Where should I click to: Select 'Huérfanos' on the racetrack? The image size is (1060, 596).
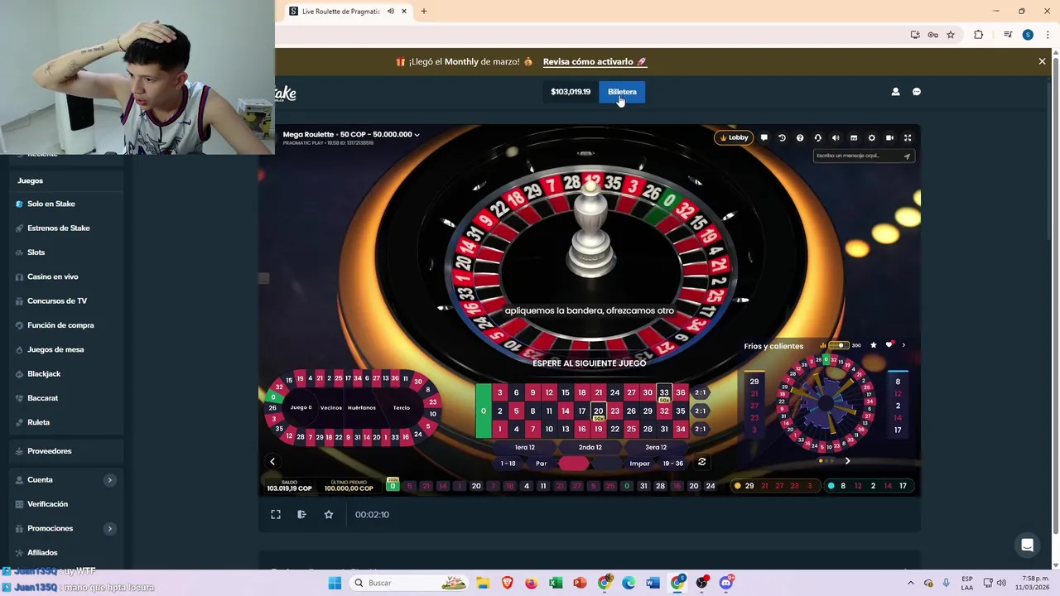[362, 408]
